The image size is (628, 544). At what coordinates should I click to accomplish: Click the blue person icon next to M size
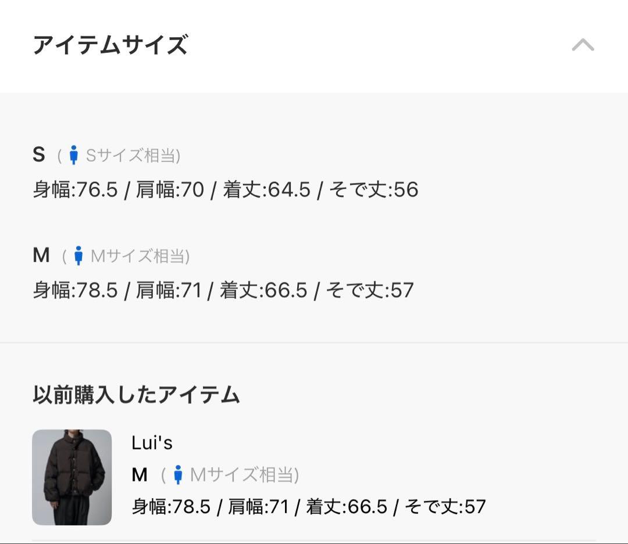click(78, 254)
